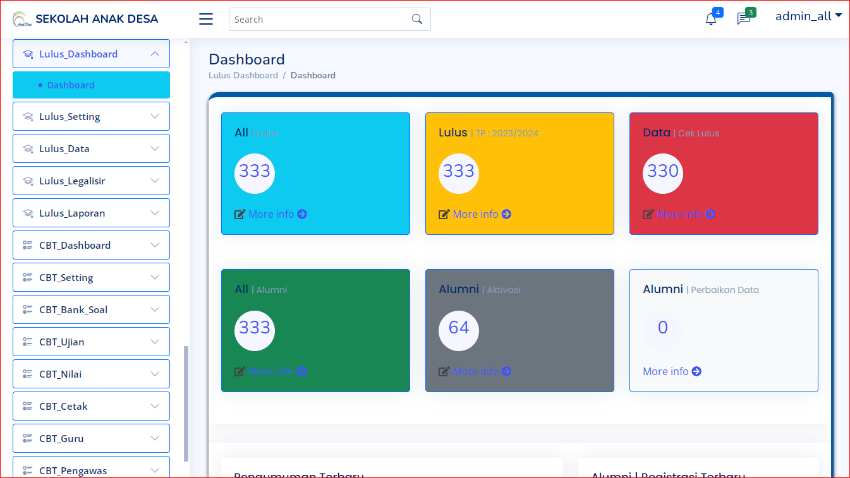The height and width of the screenshot is (478, 850).
Task: Collapse the Lulus_Dashboard menu chevron
Action: [155, 54]
